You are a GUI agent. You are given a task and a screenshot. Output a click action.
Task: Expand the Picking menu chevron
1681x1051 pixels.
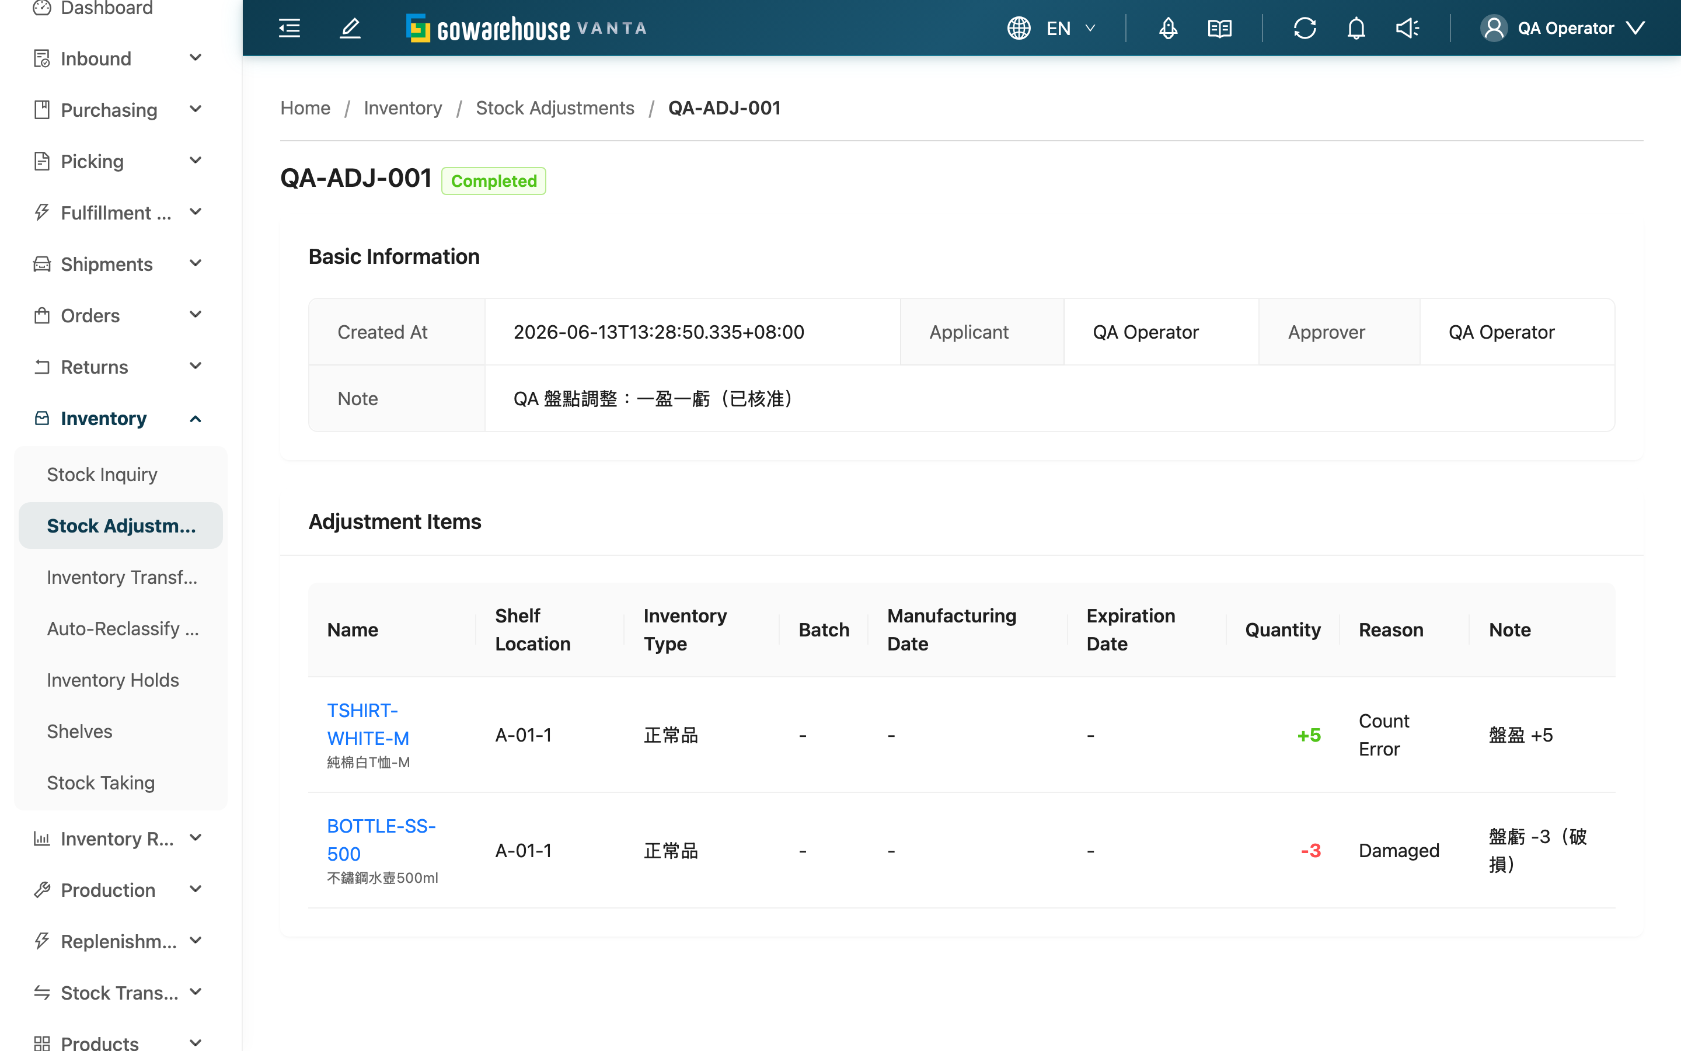pyautogui.click(x=196, y=161)
